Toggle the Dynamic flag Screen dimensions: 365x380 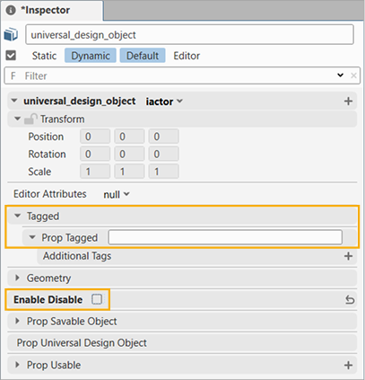[x=91, y=56]
